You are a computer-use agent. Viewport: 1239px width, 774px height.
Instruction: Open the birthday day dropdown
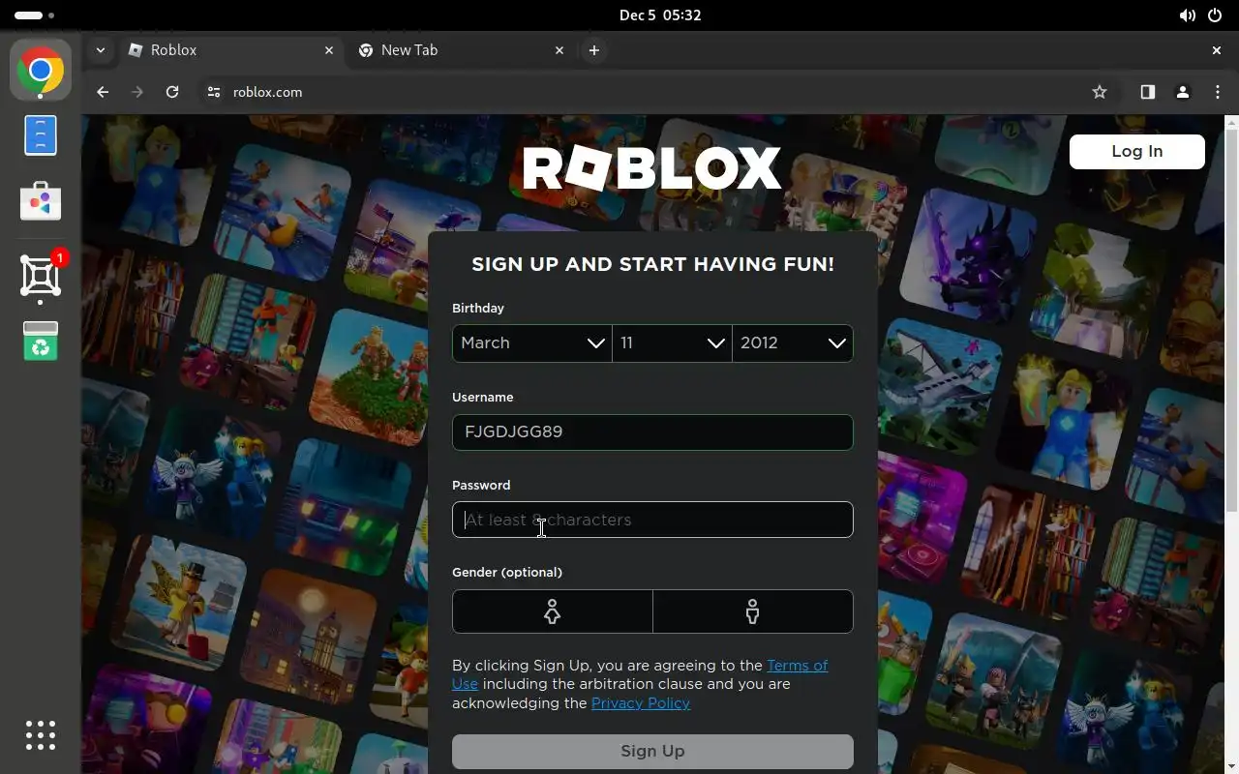coord(673,343)
